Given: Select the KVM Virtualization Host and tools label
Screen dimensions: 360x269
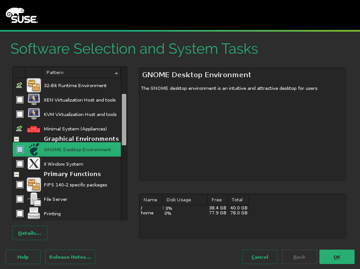Looking at the screenshot, I should (x=80, y=114).
